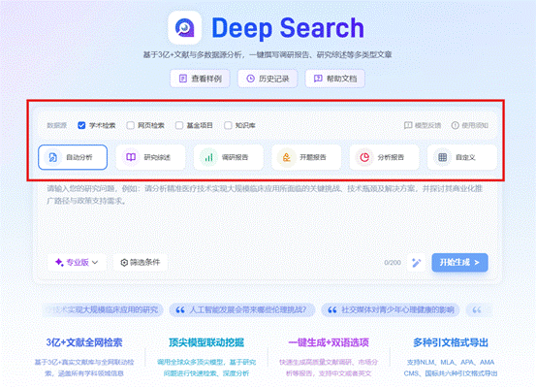
Task: Tick the 基金项目 checkbox
Action: 179,125
